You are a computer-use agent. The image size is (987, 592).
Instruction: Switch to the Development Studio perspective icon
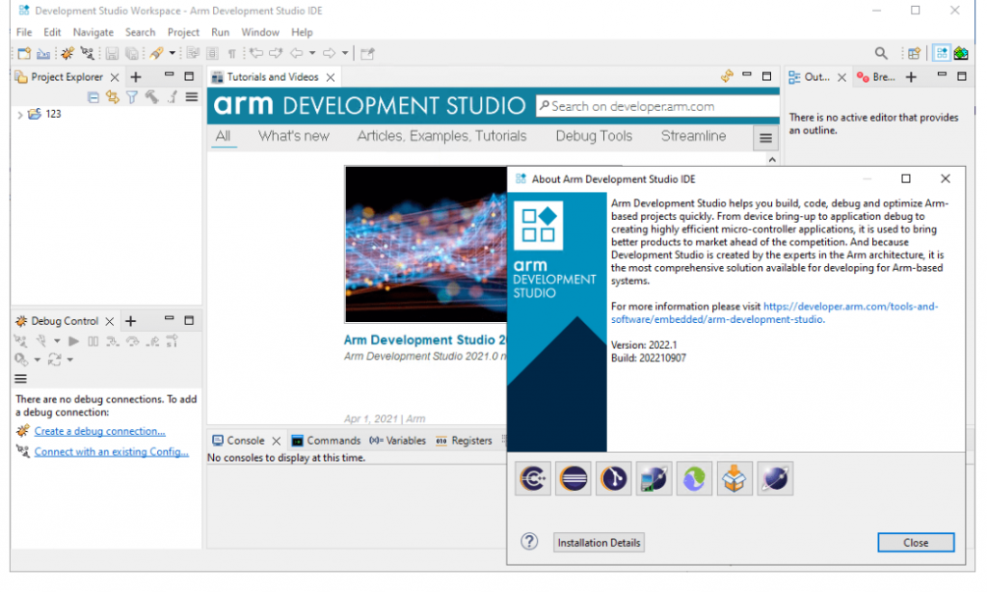click(x=942, y=54)
